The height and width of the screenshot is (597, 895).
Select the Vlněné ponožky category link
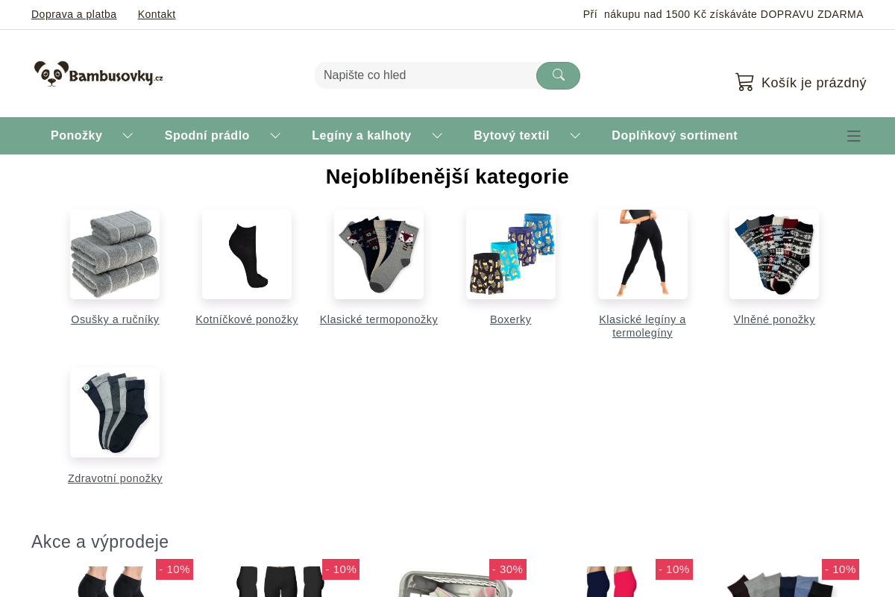coord(774,319)
